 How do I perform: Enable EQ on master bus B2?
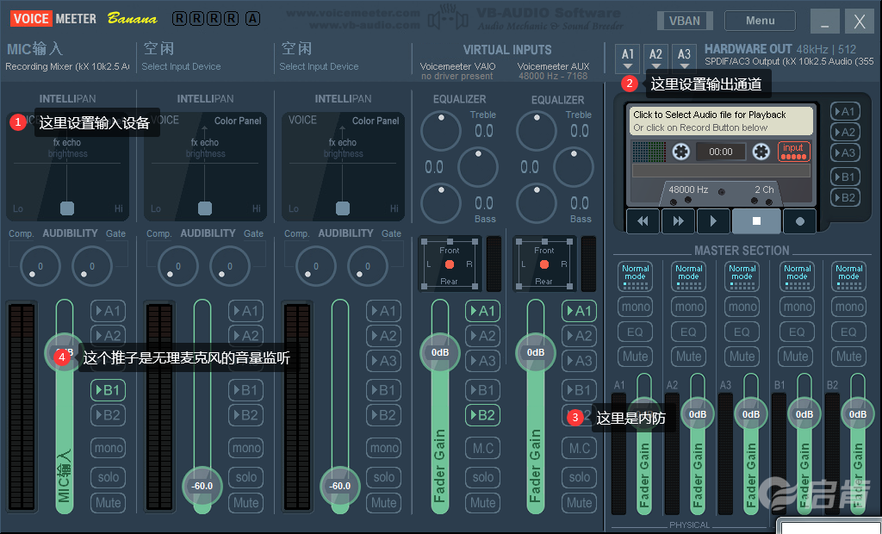(848, 332)
